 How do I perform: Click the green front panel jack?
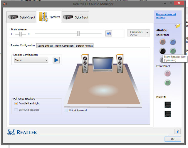tap(167, 83)
